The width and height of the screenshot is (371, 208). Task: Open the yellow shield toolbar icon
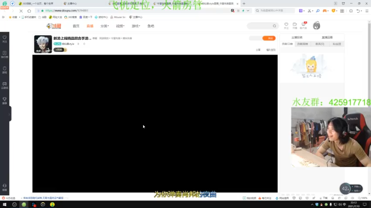click(334, 11)
